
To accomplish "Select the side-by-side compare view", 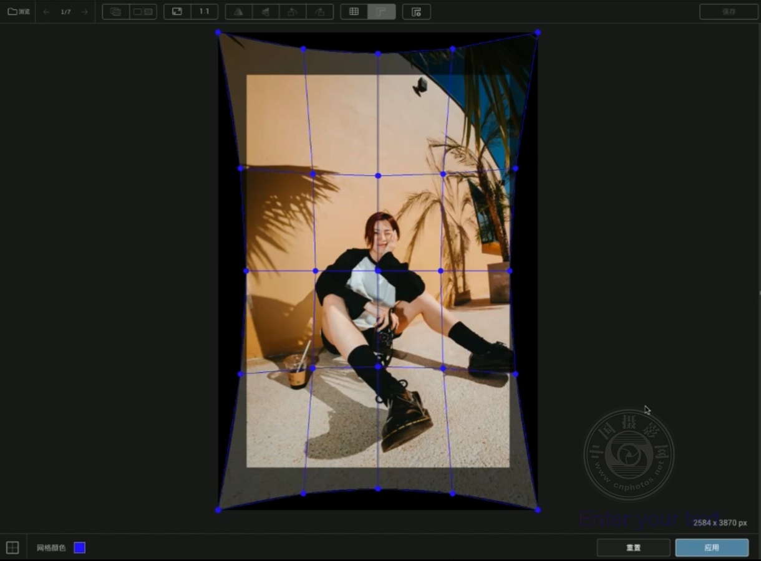I will point(143,12).
